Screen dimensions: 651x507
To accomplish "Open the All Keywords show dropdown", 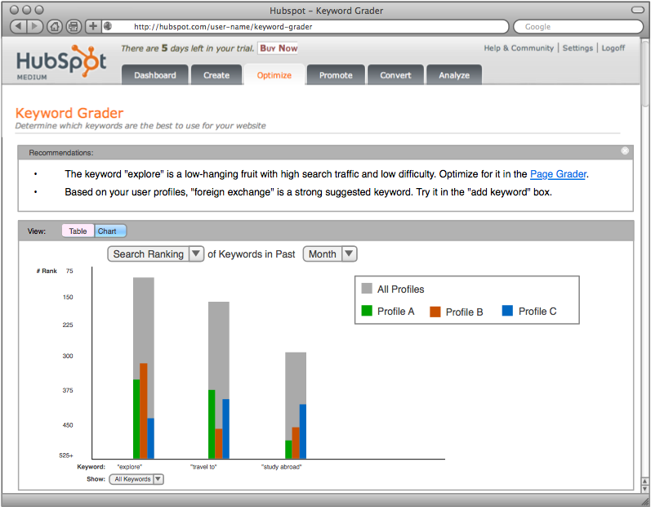I will (x=136, y=479).
